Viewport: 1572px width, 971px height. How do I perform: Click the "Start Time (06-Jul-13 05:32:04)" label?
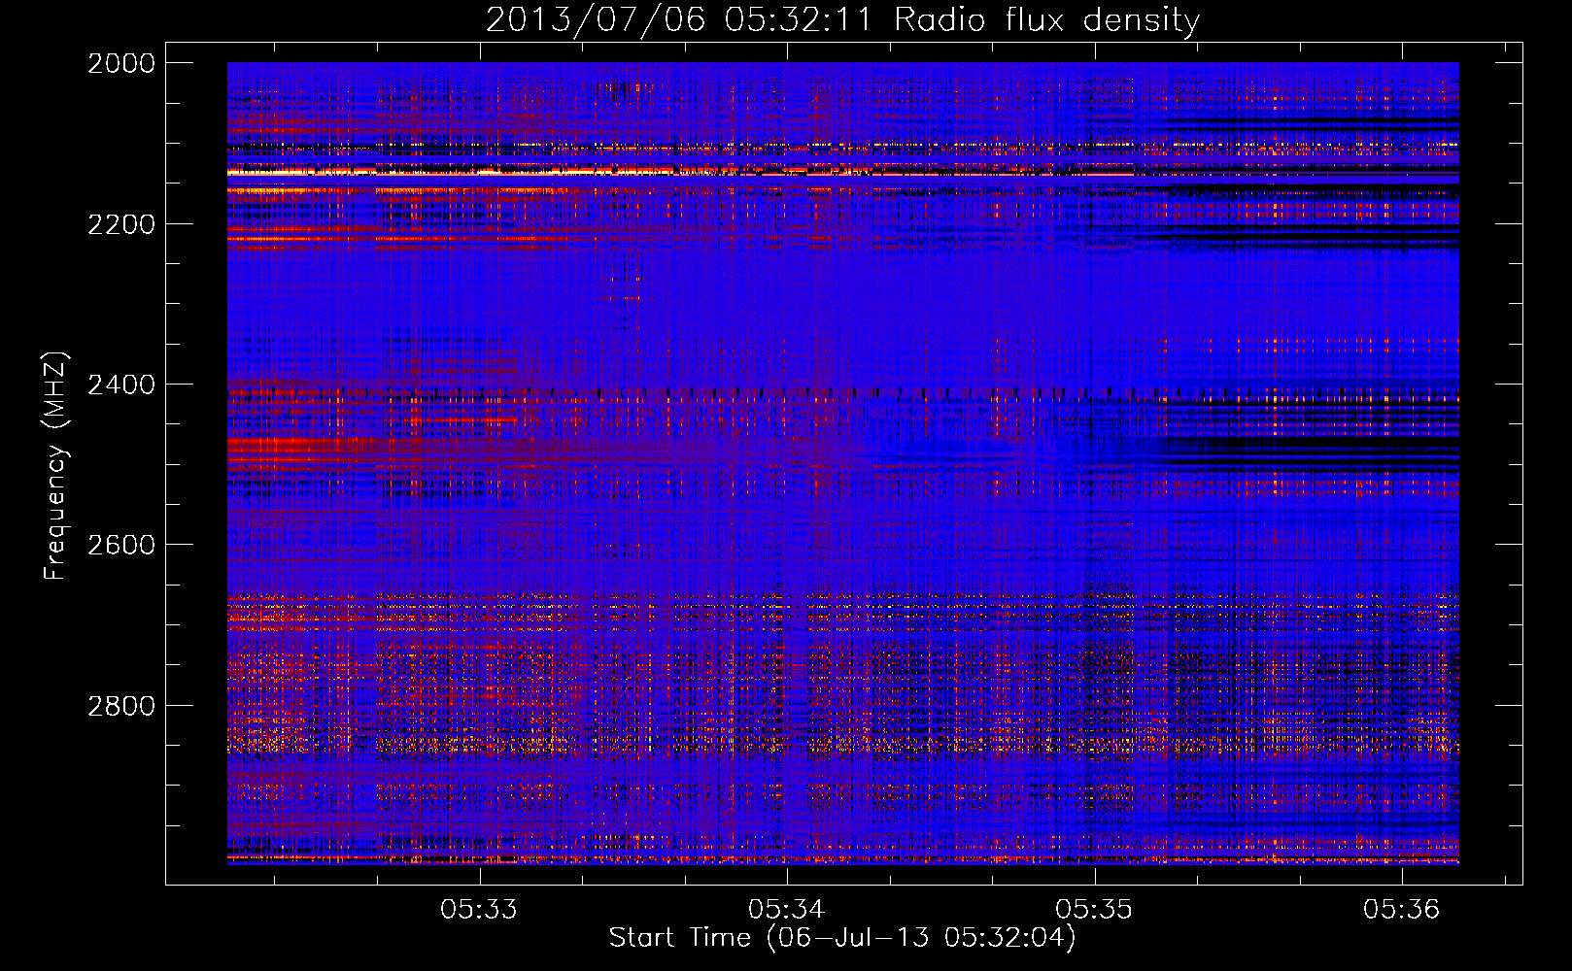(x=842, y=938)
